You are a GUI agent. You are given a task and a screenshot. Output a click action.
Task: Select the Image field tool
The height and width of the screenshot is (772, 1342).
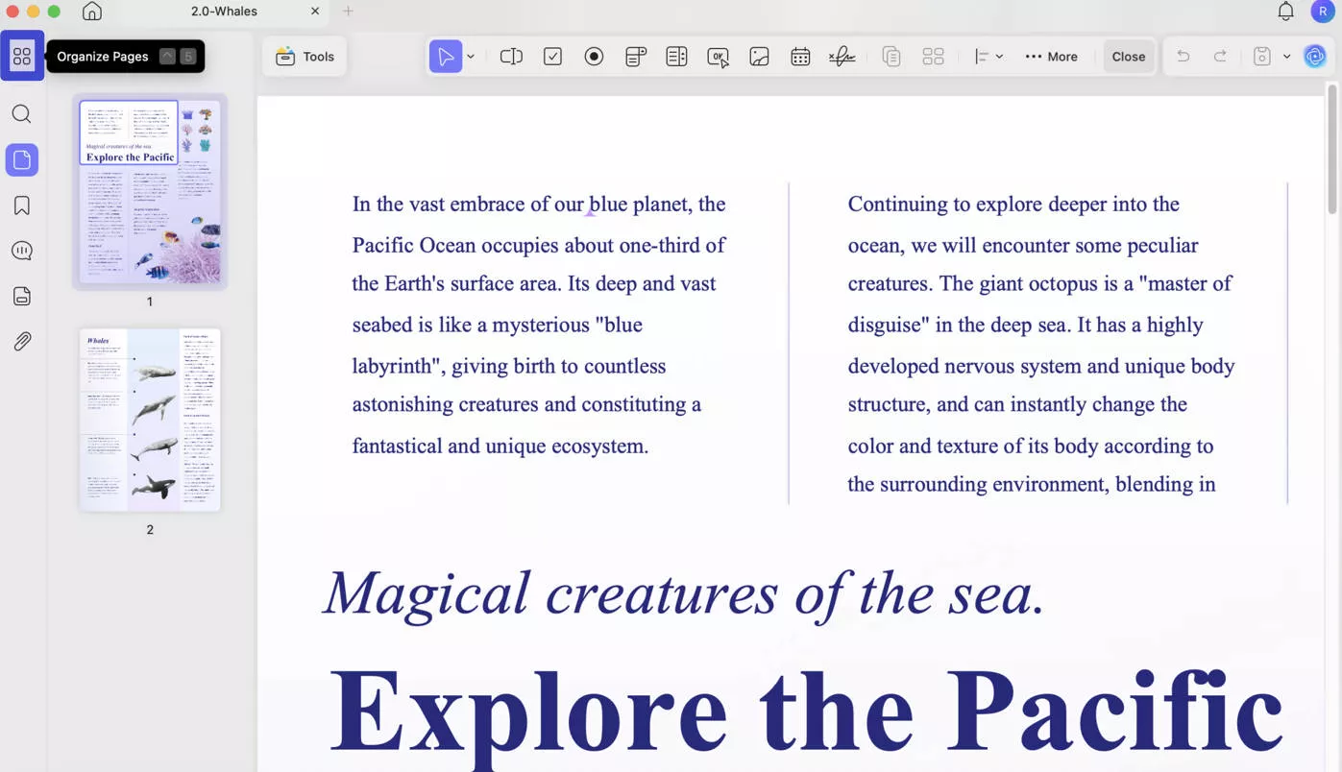759,56
